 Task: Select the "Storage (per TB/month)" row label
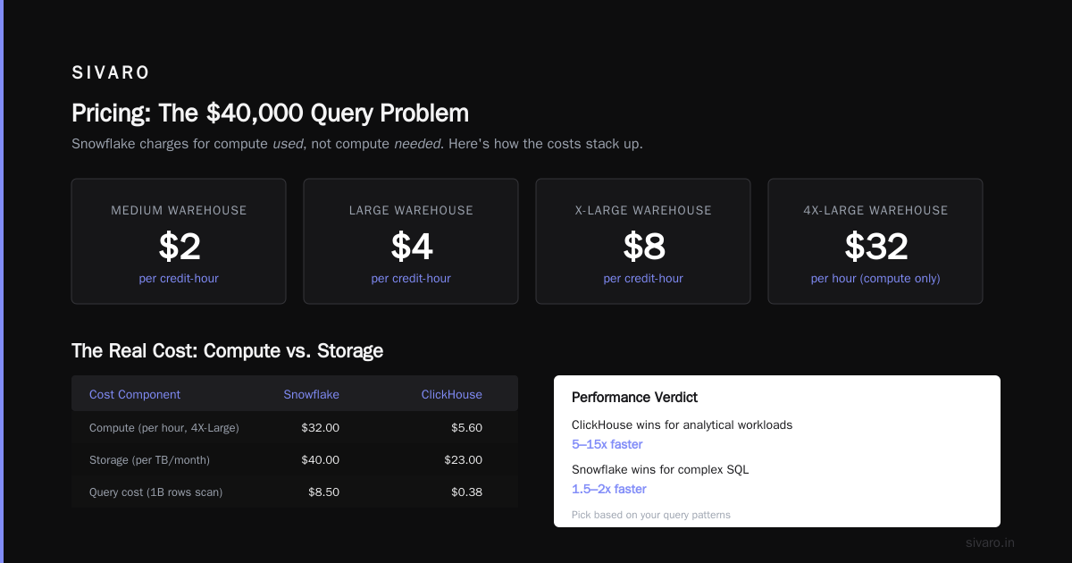click(150, 460)
